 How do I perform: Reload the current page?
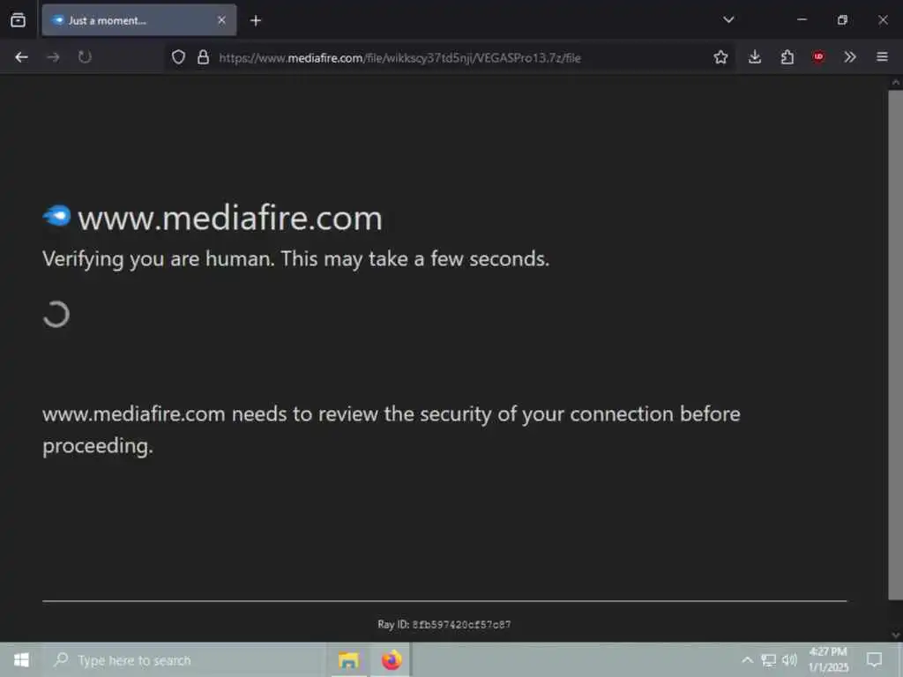click(85, 57)
